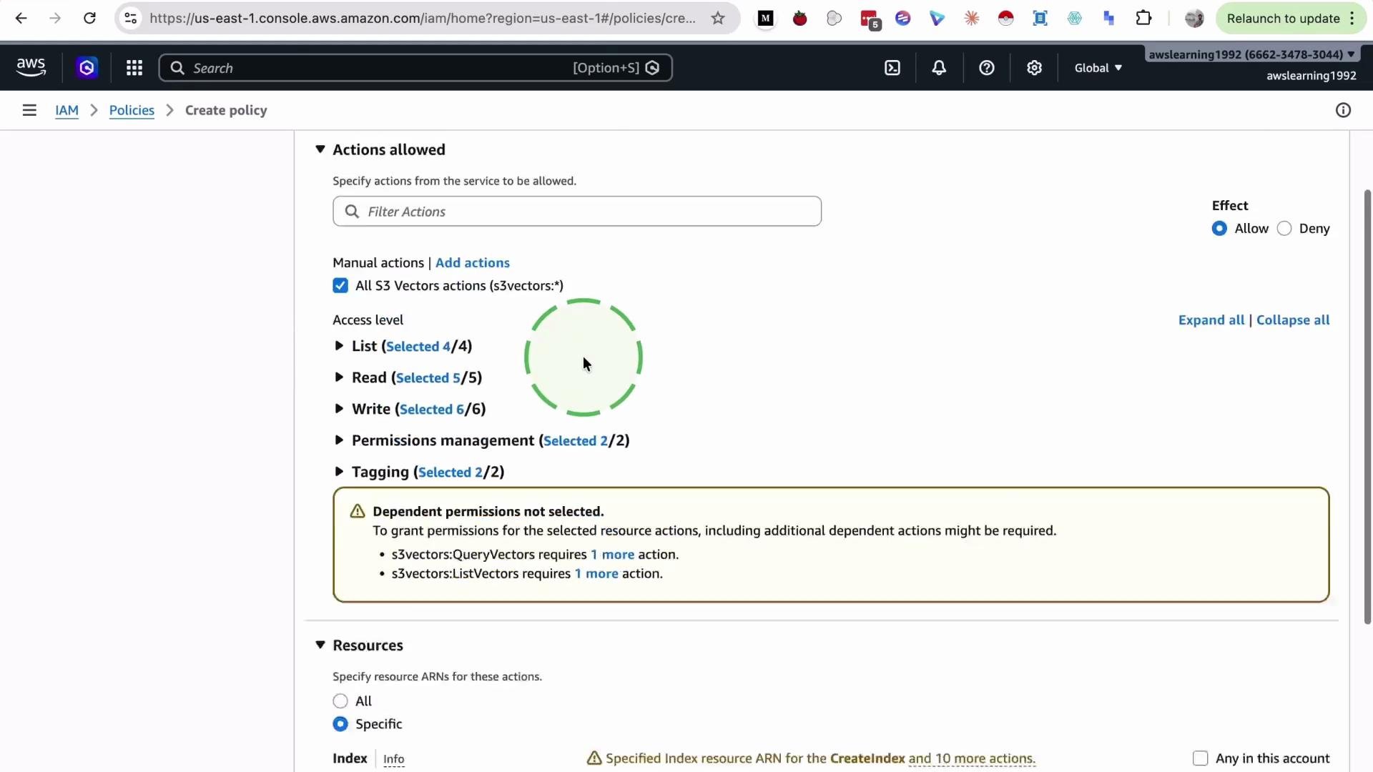Click the browser URL address bar
Screen dimensions: 1373x772
(x=422, y=19)
